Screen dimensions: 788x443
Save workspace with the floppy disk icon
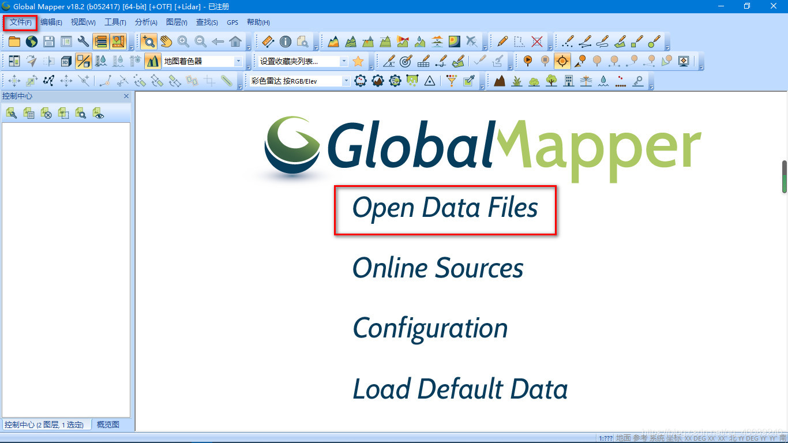coord(49,42)
